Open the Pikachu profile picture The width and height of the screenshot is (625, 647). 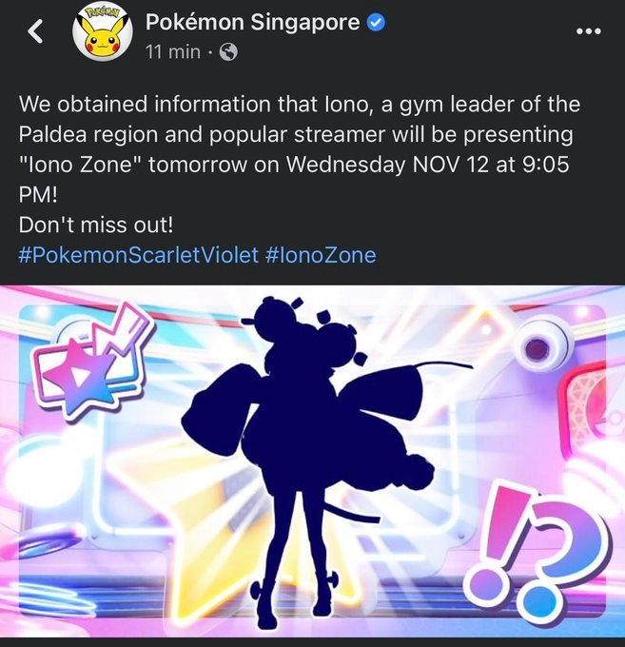tap(103, 33)
